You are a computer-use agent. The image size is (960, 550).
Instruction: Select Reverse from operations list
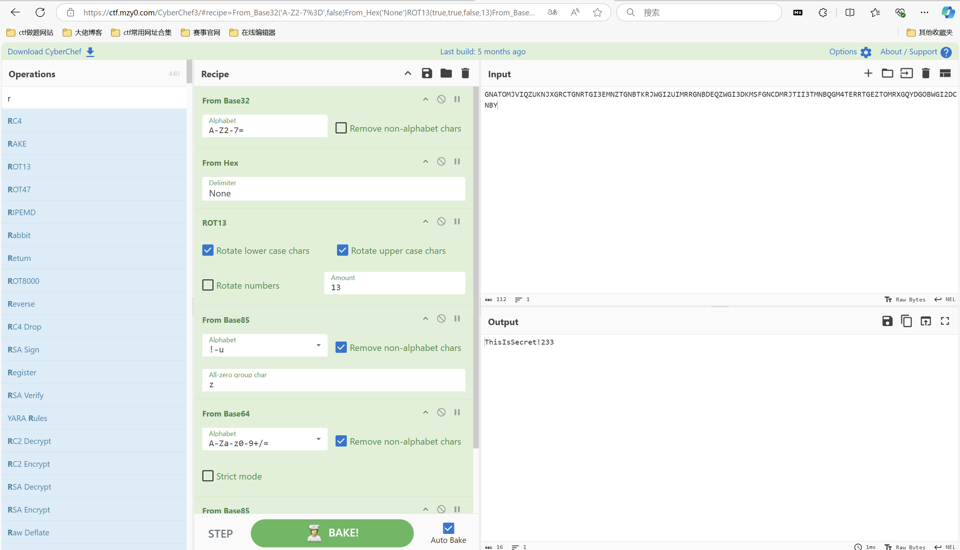pos(94,304)
